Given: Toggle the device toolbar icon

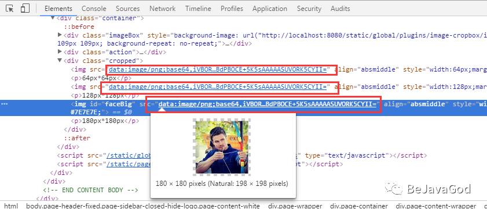Looking at the screenshot, I should coord(25,8).
